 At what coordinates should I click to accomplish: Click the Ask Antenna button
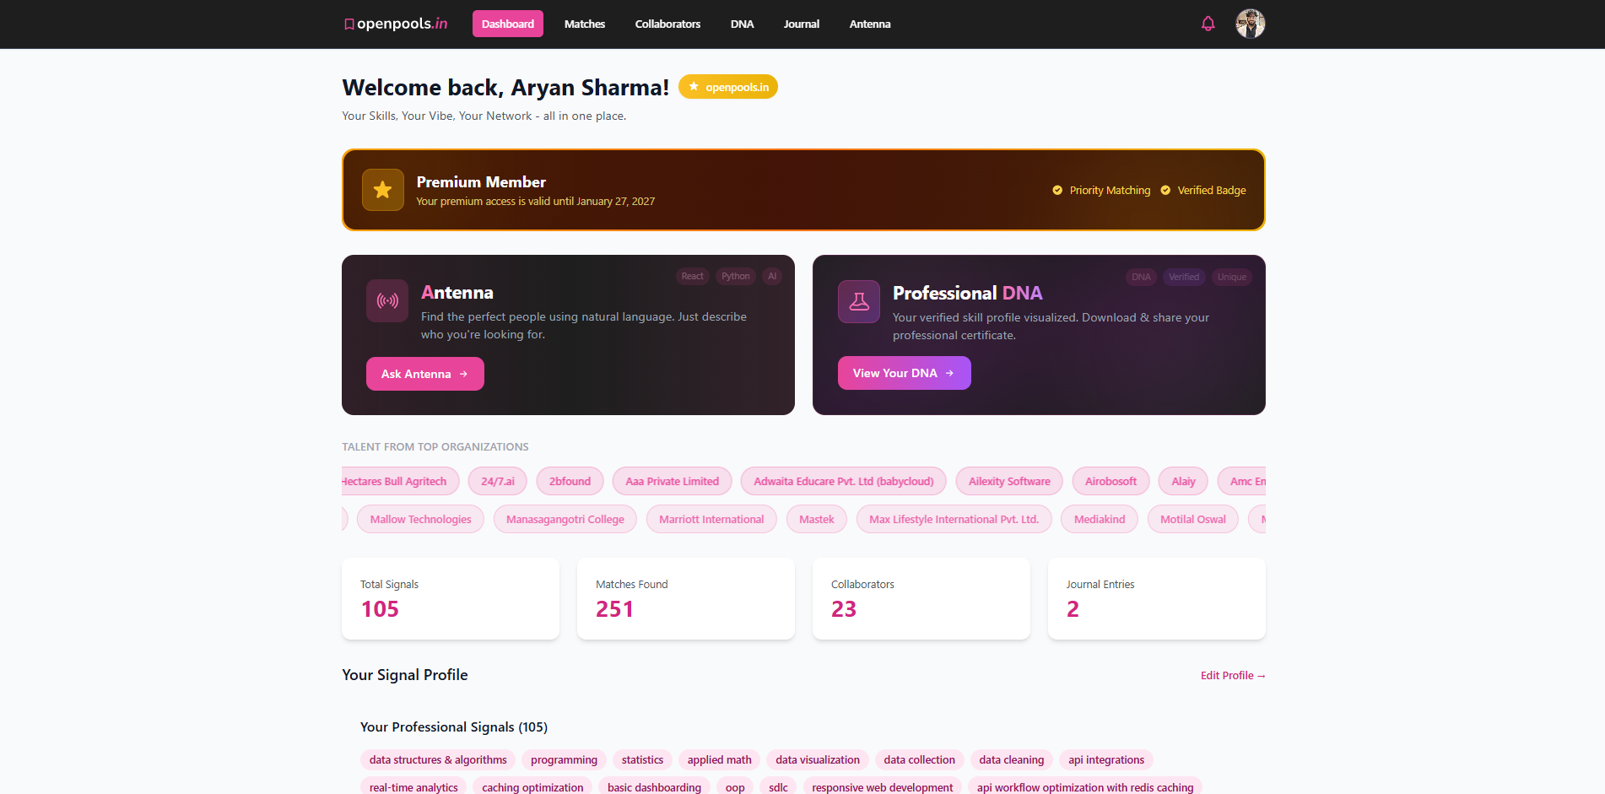[x=425, y=374]
